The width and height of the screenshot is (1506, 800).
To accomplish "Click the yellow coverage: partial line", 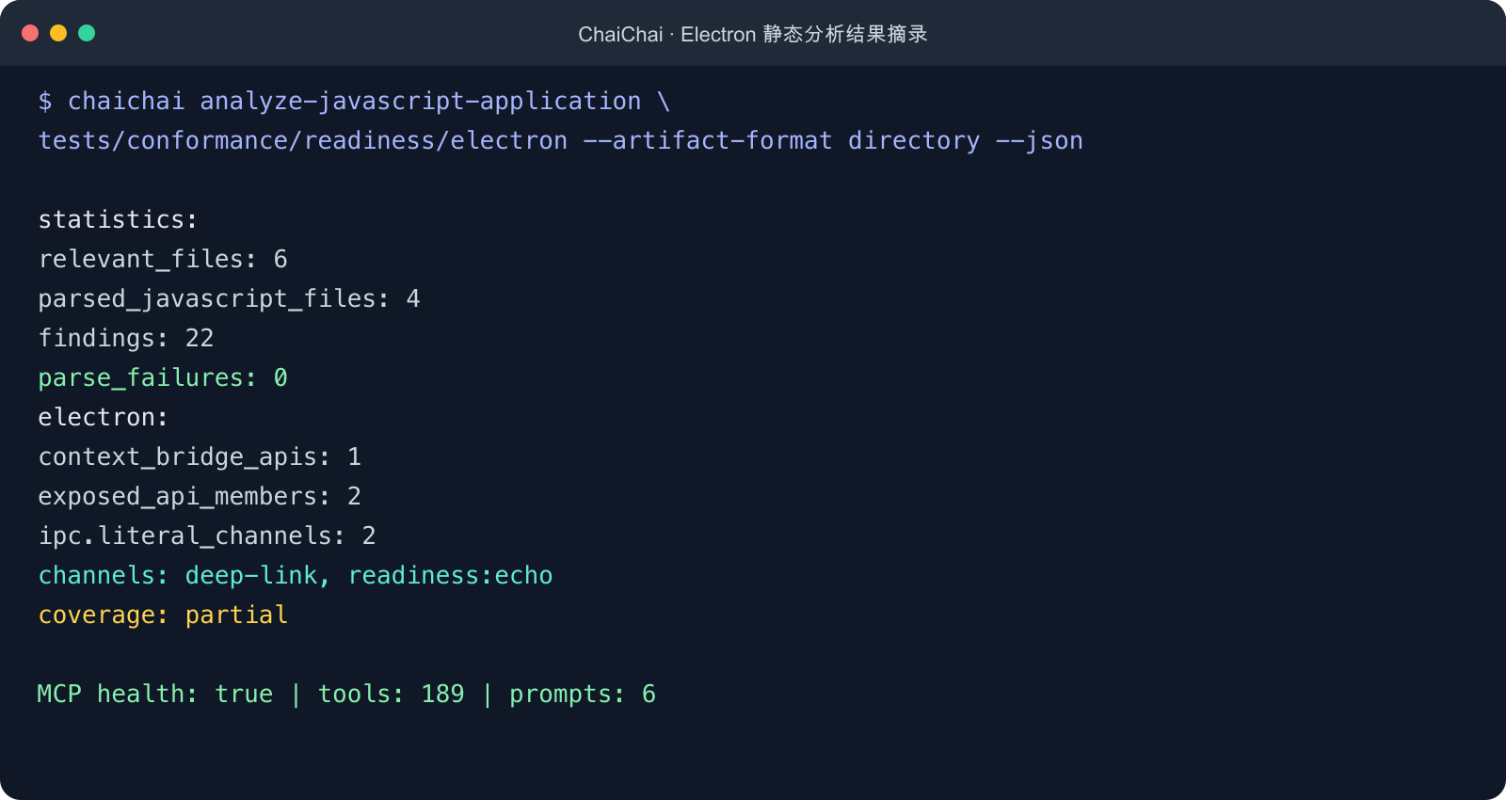I will click(x=163, y=615).
